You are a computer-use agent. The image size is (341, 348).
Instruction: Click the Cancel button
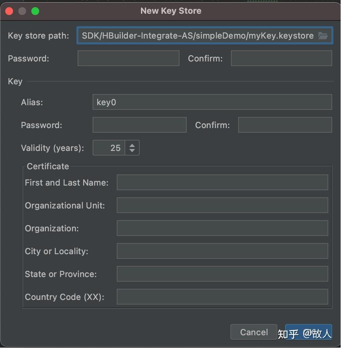253,332
